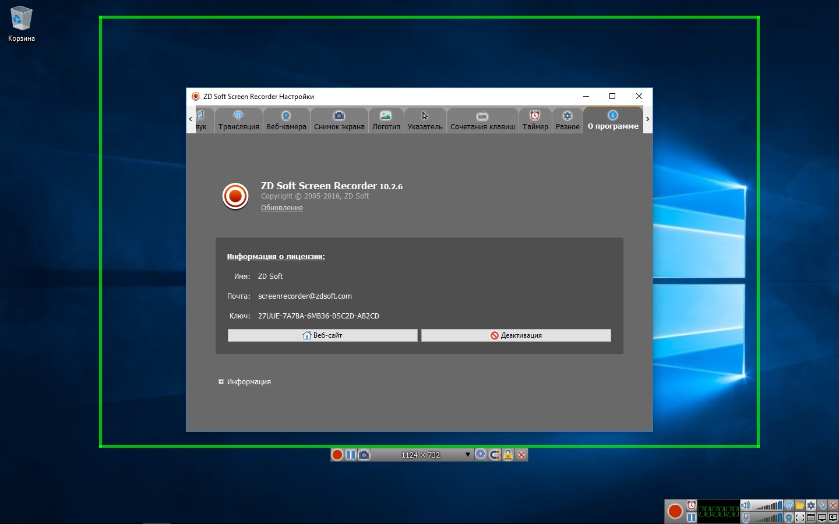Click the email screenrecorder@zdsoft.com

[x=305, y=296]
